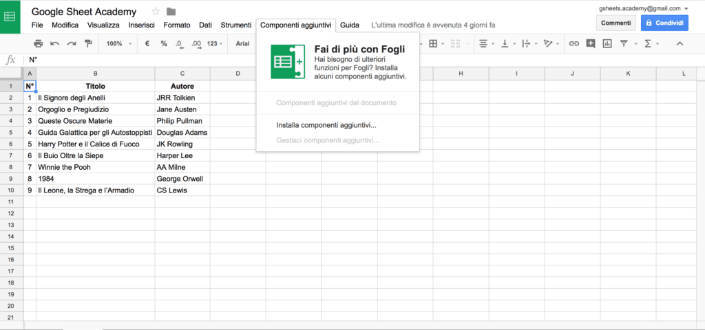Hide the menus with the up chevron
This screenshot has height=330, width=705.
tap(680, 43)
